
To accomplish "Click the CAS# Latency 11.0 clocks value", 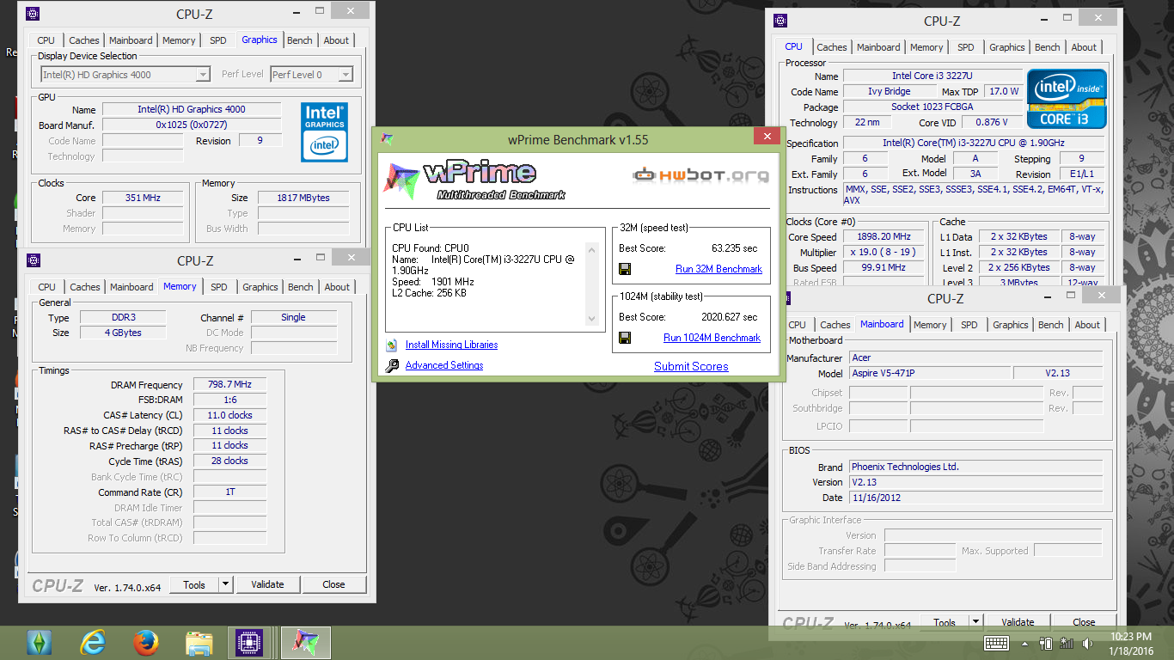I will (229, 415).
